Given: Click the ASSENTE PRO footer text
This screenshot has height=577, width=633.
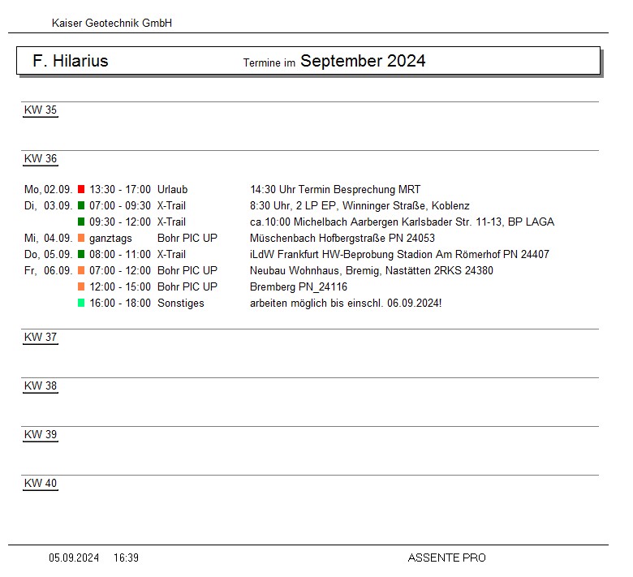Looking at the screenshot, I should (x=446, y=558).
